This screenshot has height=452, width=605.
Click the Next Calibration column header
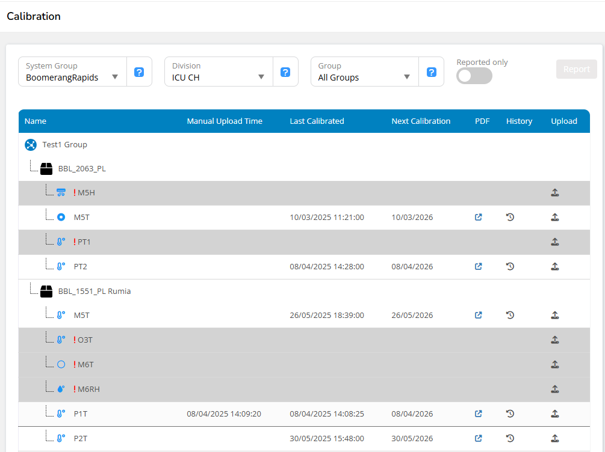(x=421, y=121)
